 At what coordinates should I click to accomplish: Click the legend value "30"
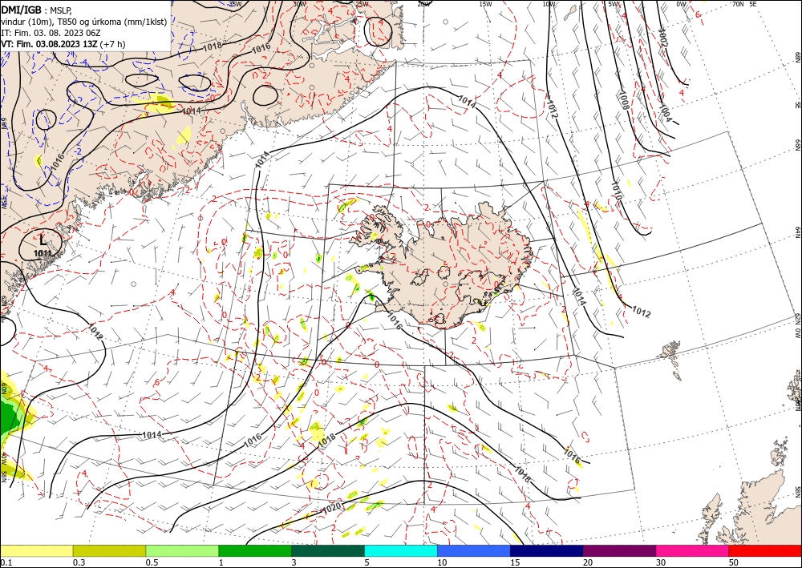[x=661, y=562]
